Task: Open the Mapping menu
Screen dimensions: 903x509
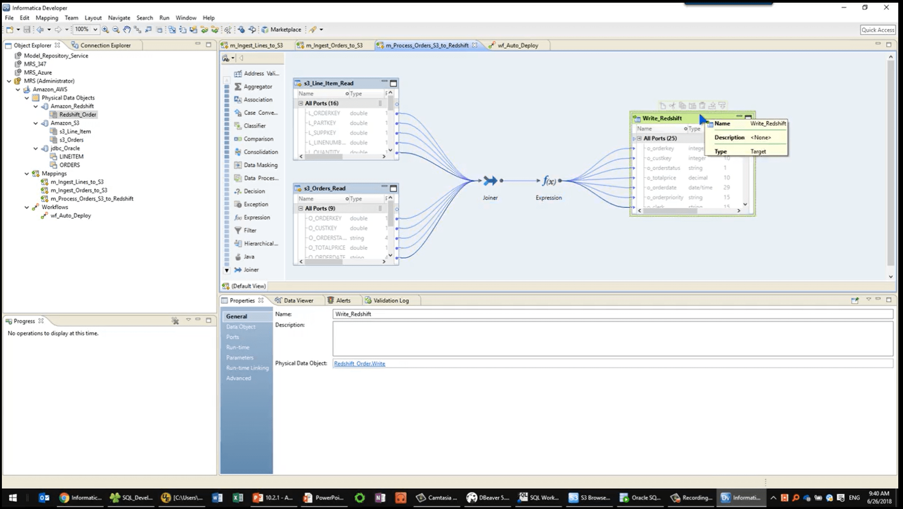Action: click(x=47, y=17)
